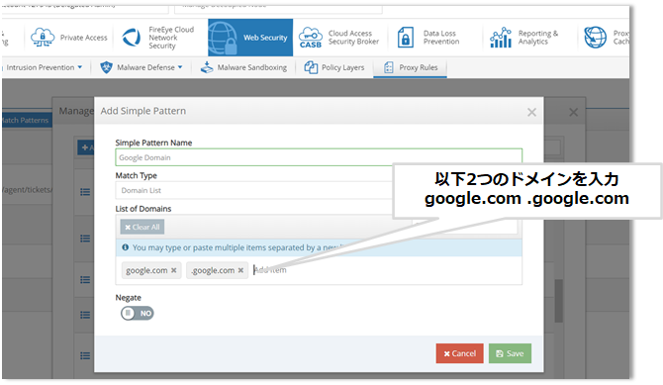Close the Manage dialog behind
Image resolution: width=663 pixels, height=385 pixels.
pyautogui.click(x=573, y=112)
